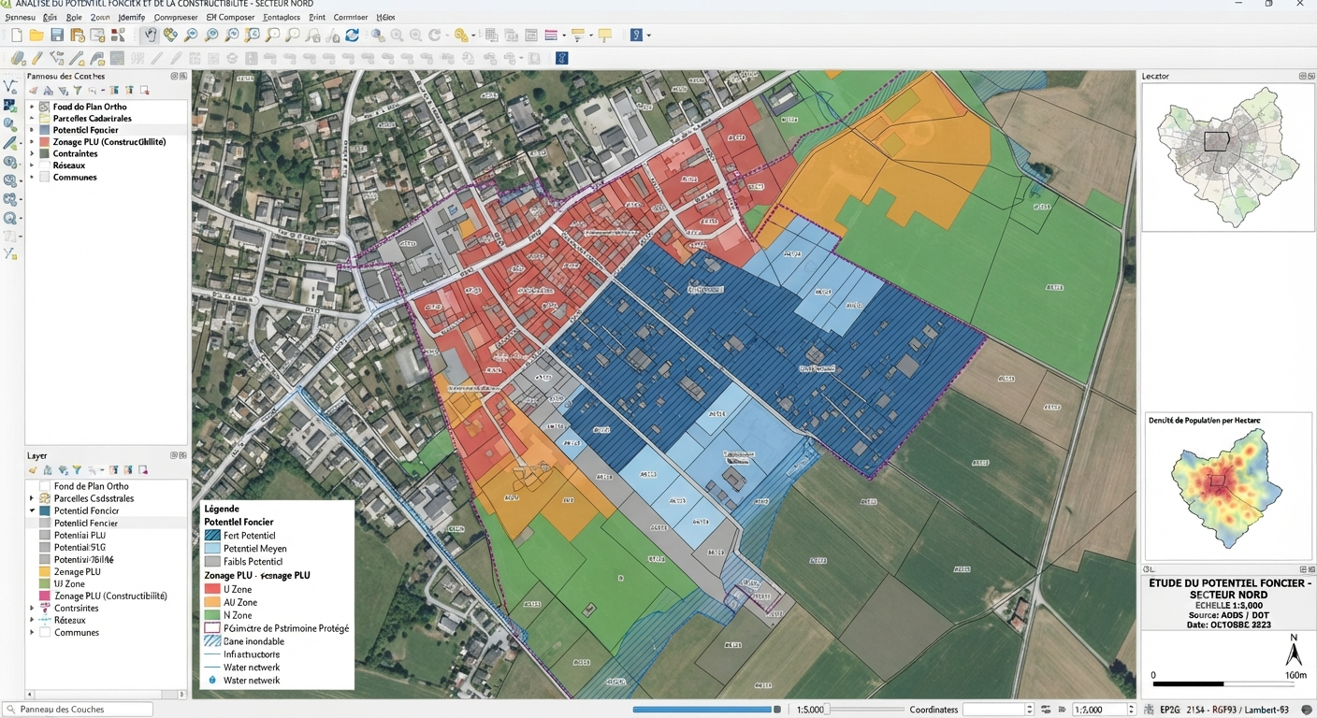The height and width of the screenshot is (718, 1317).
Task: Click orange swatch beside Zenage PLU in Layer panel
Action: tap(45, 571)
